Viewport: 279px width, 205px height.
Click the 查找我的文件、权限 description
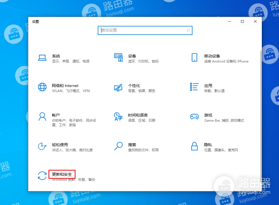[x=143, y=150]
